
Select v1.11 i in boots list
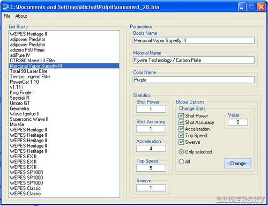click(x=64, y=87)
